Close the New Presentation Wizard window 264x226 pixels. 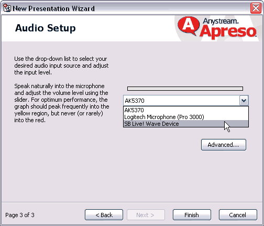click(256, 8)
